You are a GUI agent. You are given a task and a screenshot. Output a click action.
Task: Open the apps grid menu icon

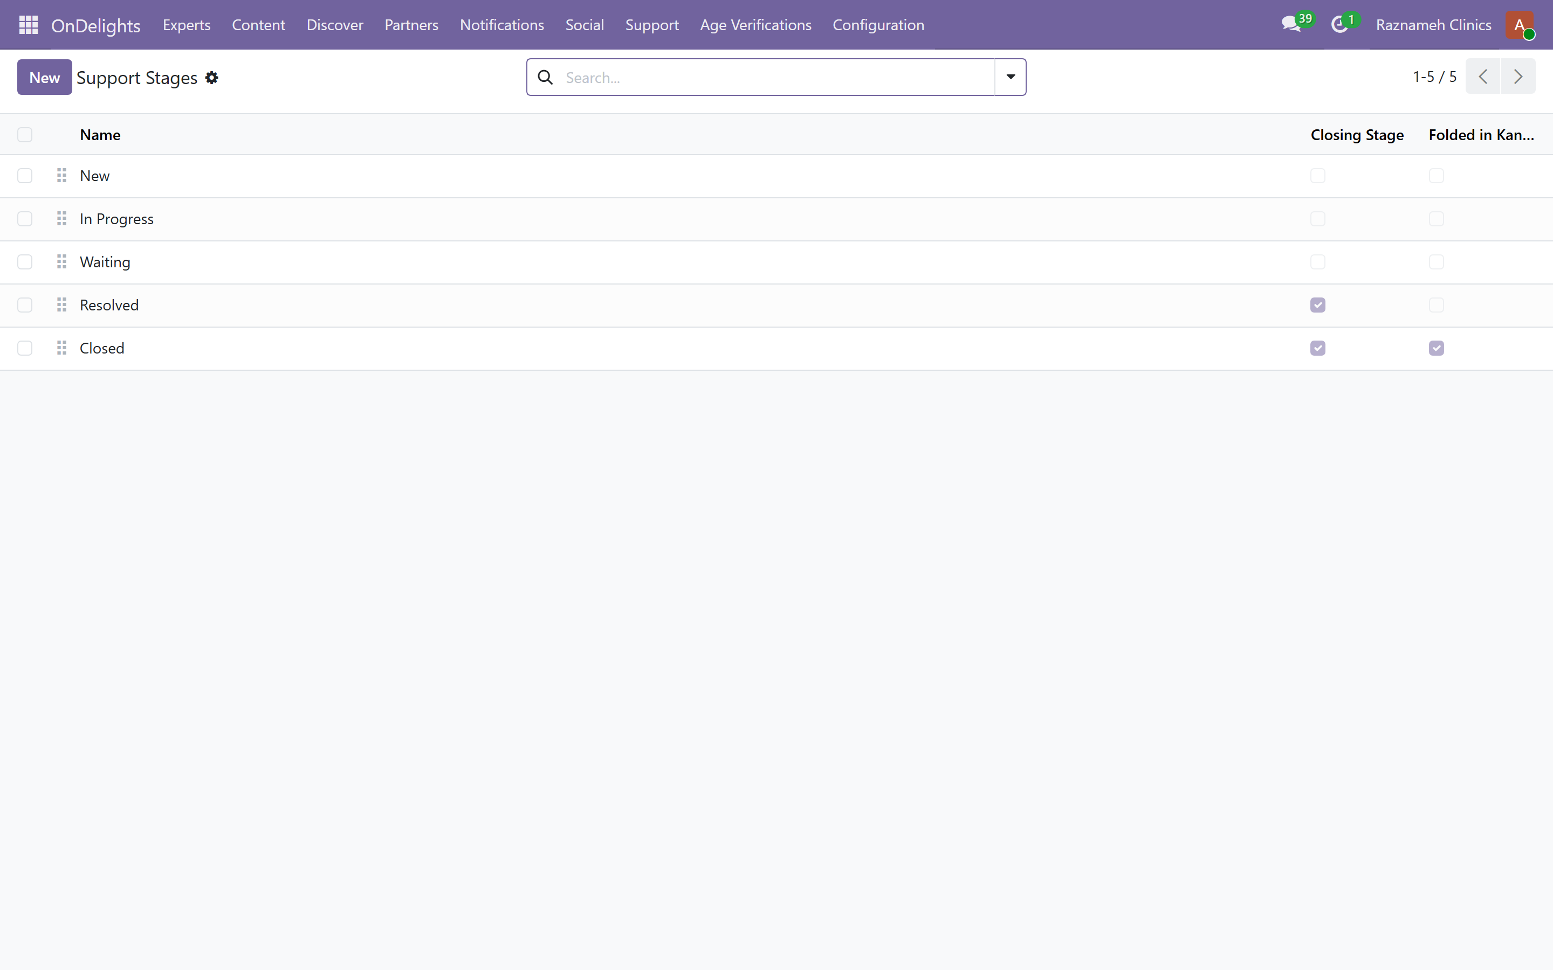coord(29,25)
